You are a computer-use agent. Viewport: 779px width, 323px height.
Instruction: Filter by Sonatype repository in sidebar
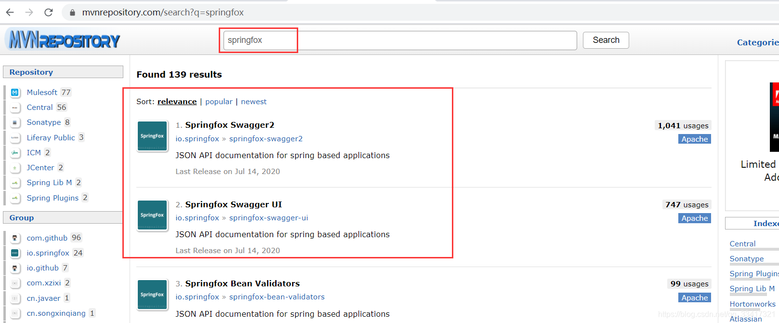pos(44,122)
